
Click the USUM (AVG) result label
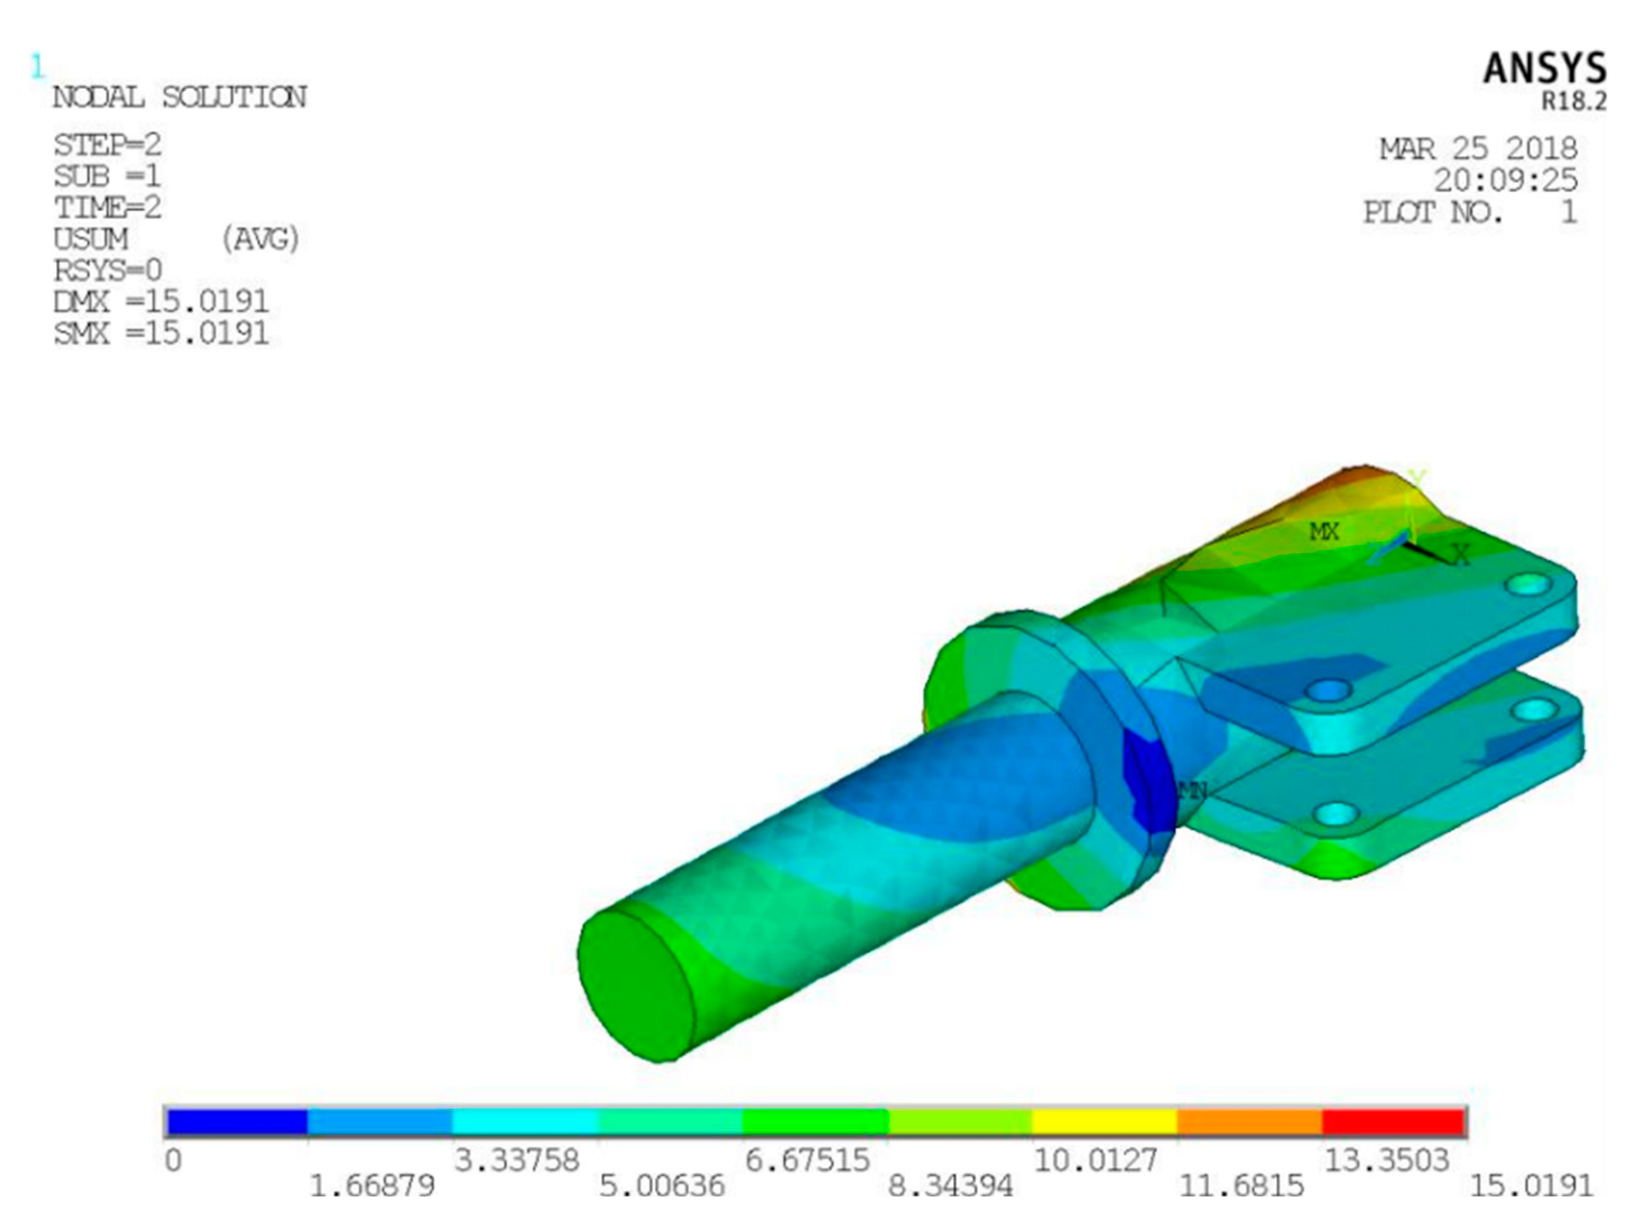point(176,239)
